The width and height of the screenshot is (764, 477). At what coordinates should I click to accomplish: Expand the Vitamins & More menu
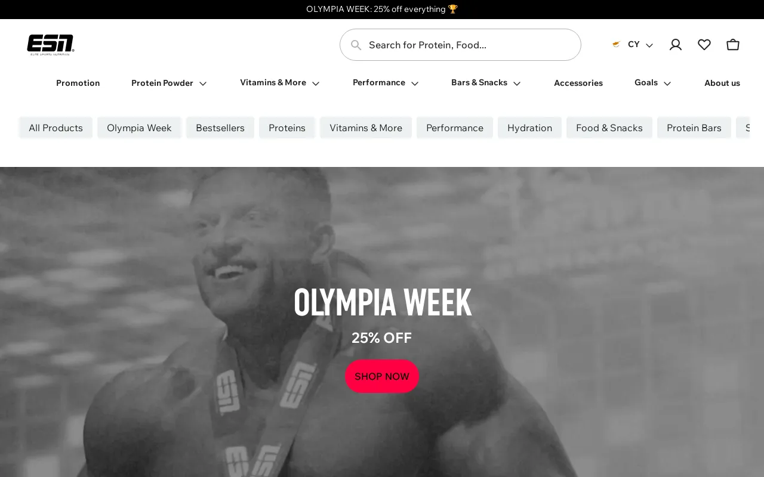tap(279, 83)
